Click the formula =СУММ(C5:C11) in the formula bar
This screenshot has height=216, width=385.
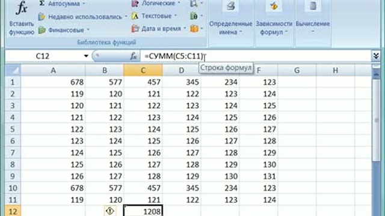coord(174,56)
